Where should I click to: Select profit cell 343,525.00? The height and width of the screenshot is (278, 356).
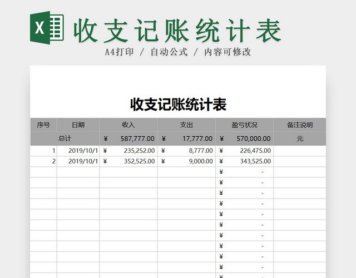pyautogui.click(x=245, y=161)
